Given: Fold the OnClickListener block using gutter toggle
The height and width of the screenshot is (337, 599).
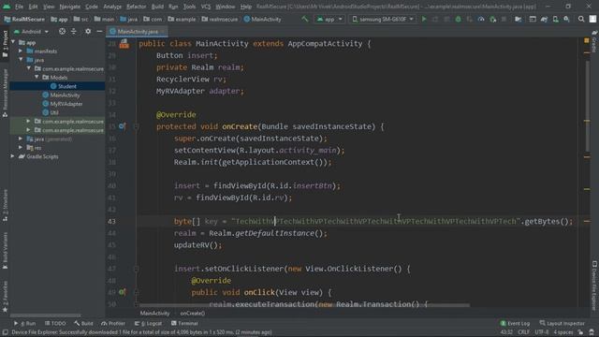Looking at the screenshot, I should click(136, 269).
